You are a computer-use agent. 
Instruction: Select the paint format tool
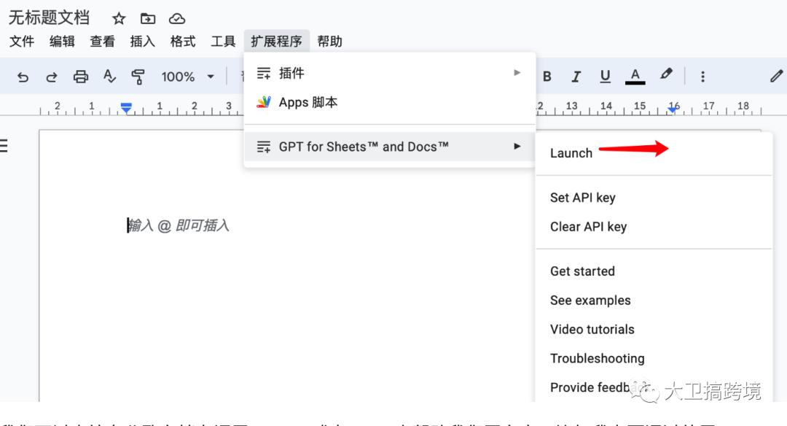(x=138, y=77)
